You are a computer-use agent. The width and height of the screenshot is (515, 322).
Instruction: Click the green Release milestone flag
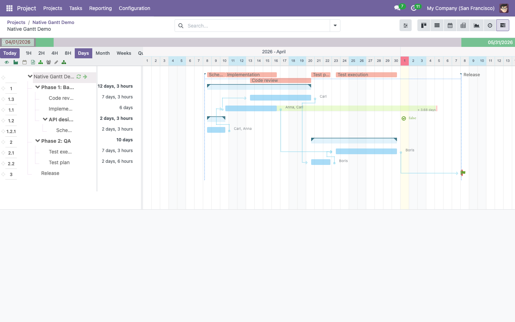[x=463, y=173]
